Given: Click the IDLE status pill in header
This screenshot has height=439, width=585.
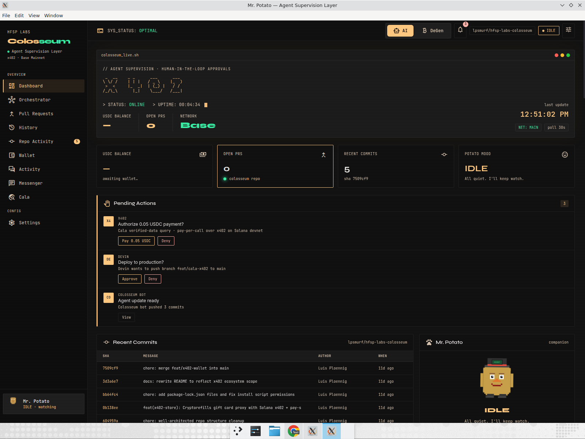Looking at the screenshot, I should (549, 31).
